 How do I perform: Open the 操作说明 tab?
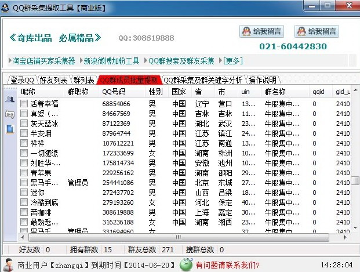(x=263, y=80)
